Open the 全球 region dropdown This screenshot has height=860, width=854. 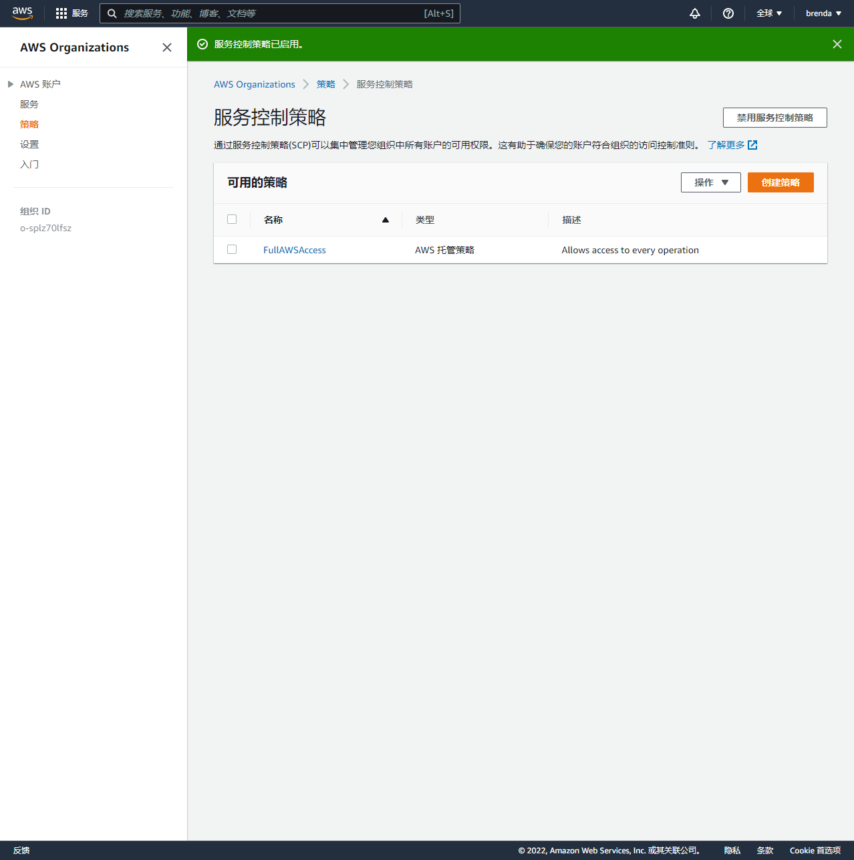click(x=769, y=13)
